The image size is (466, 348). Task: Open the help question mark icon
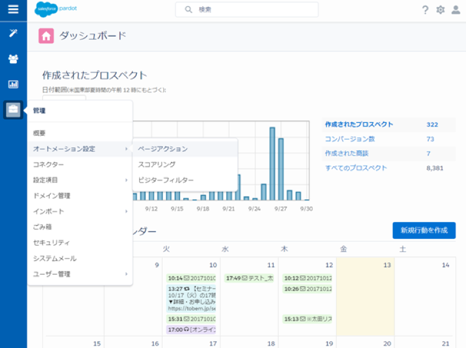coord(425,10)
